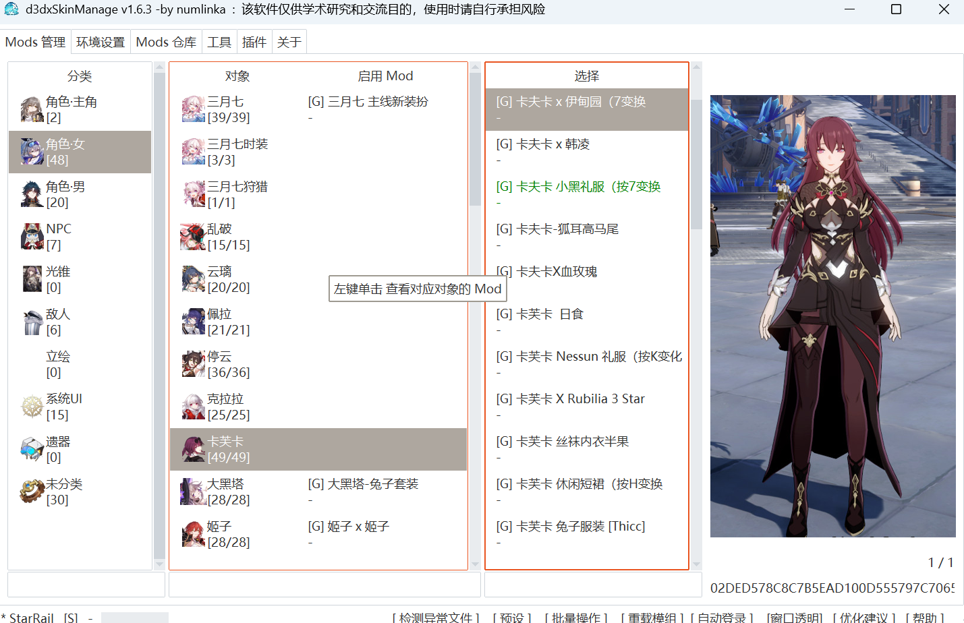Select mod '[G] 卡芙卡 丝袜内衣半果'
Viewport: 964px width, 623px height.
pos(587,449)
